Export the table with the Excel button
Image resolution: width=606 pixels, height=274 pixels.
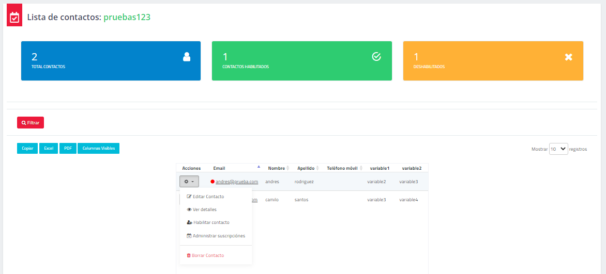click(49, 149)
